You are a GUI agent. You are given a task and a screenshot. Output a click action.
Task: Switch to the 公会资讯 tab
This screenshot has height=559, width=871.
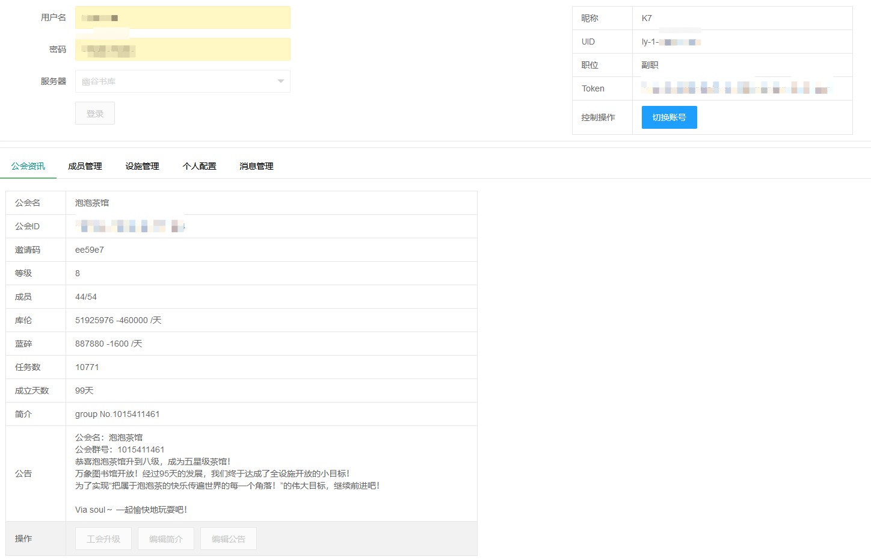click(x=28, y=166)
